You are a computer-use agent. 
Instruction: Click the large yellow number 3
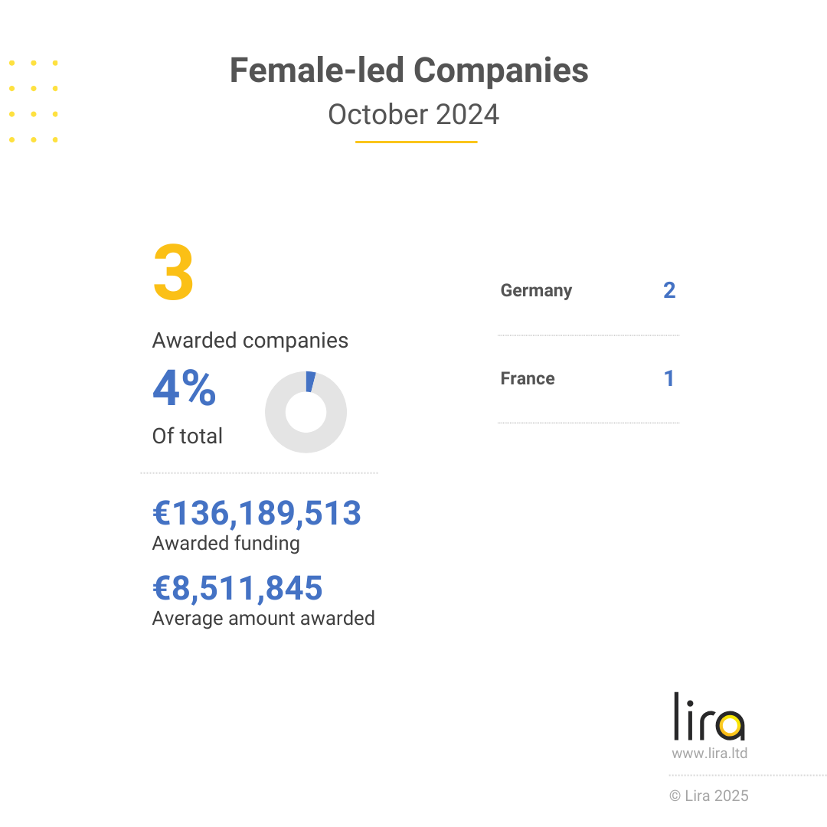tap(173, 274)
